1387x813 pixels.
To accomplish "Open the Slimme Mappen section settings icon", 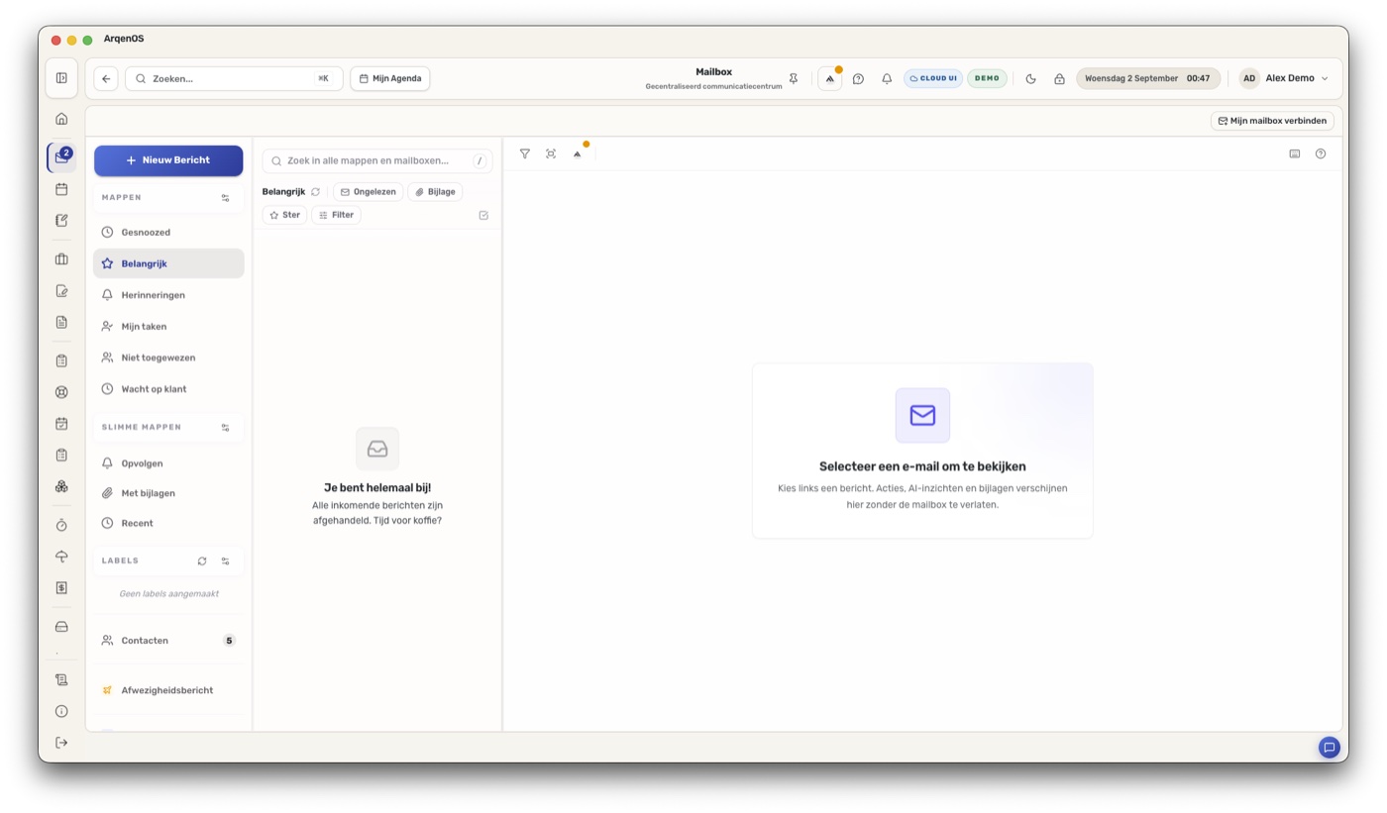I will coord(225,428).
